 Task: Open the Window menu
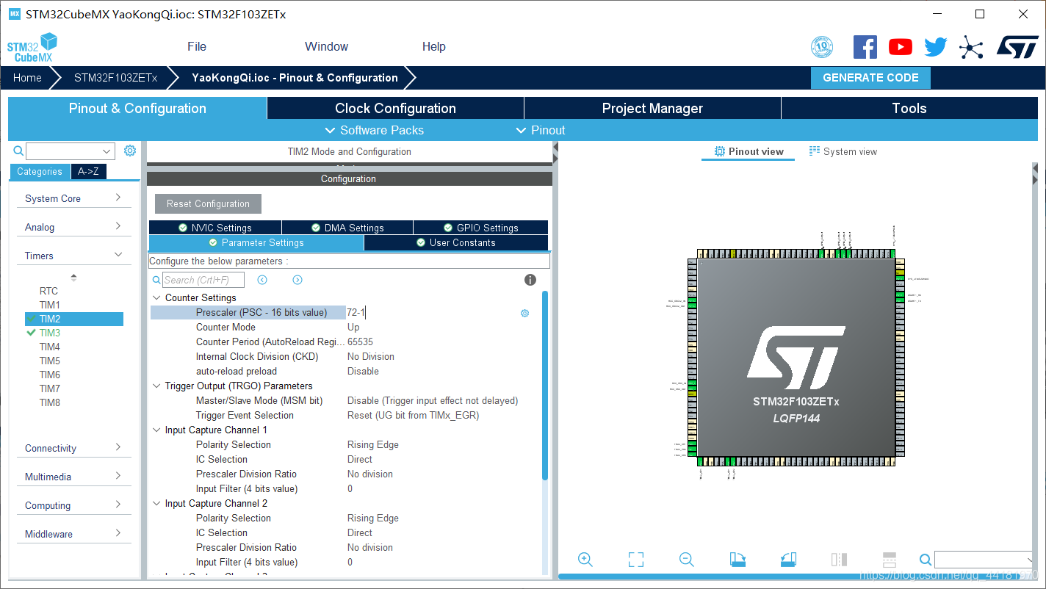point(326,46)
